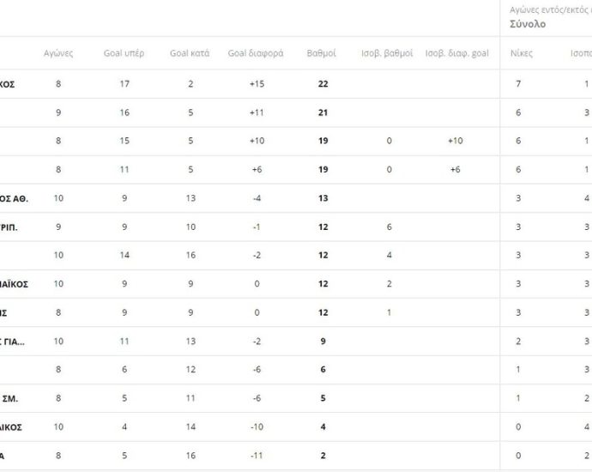Click the -11 goal difference cell

point(256,456)
